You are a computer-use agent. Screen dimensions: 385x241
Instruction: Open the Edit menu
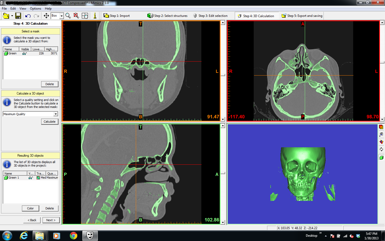pos(13,9)
